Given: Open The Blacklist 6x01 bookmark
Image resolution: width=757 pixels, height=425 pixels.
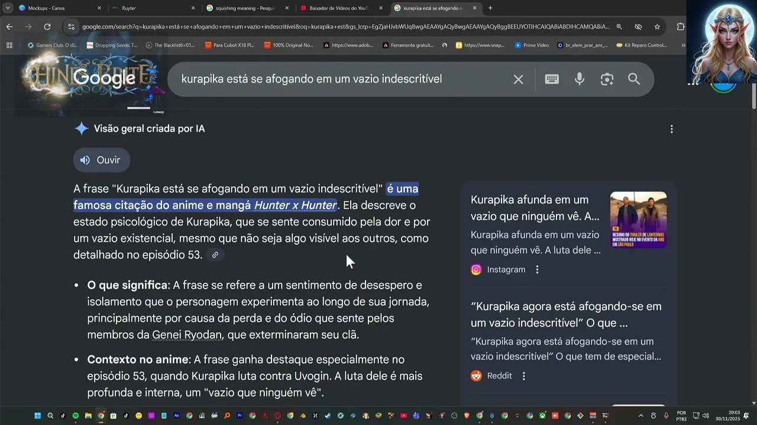Looking at the screenshot, I should pos(170,45).
